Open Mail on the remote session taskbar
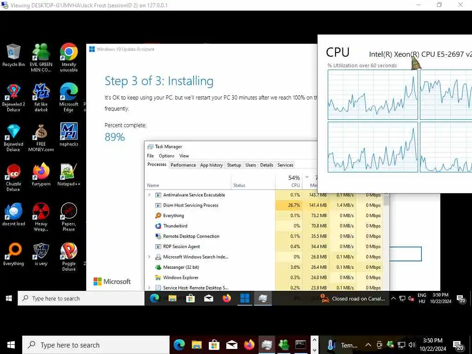 click(x=208, y=298)
